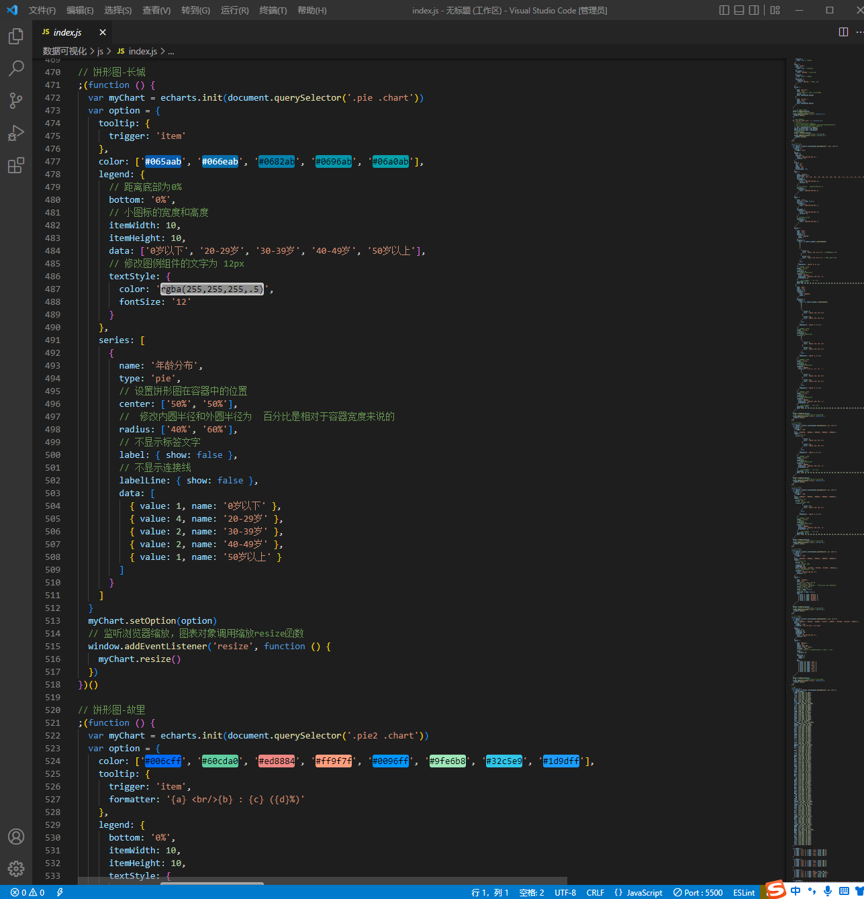Open the editor More Actions ellipsis

[x=860, y=32]
